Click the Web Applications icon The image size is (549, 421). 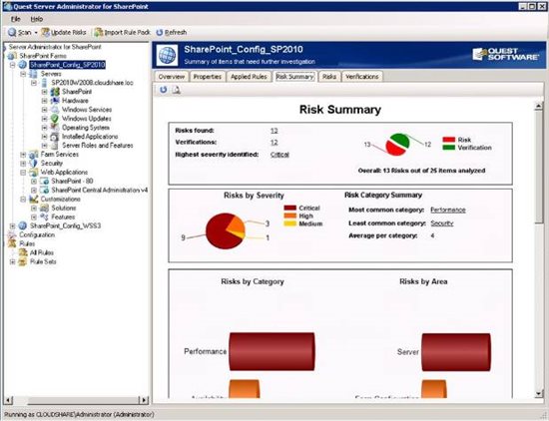(x=34, y=173)
